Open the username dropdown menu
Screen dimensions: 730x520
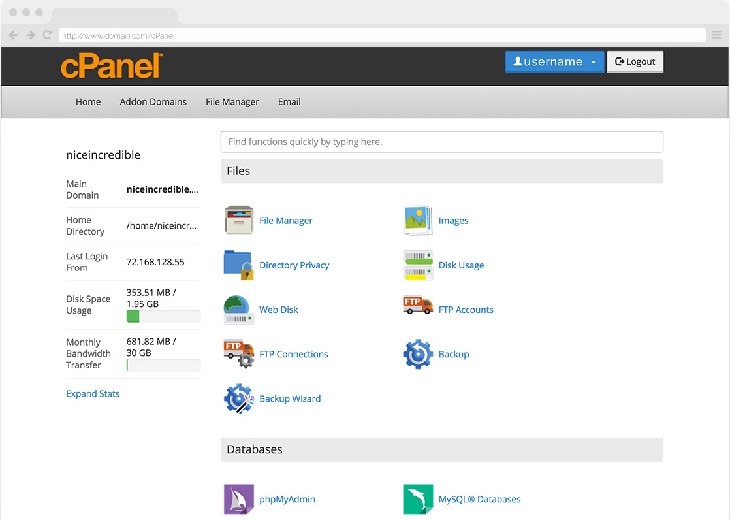point(554,62)
